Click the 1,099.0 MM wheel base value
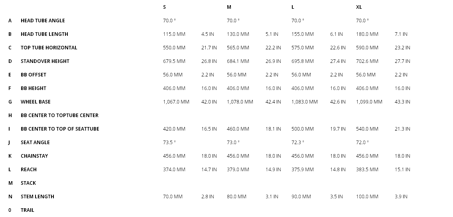453x217 pixels. (x=369, y=102)
